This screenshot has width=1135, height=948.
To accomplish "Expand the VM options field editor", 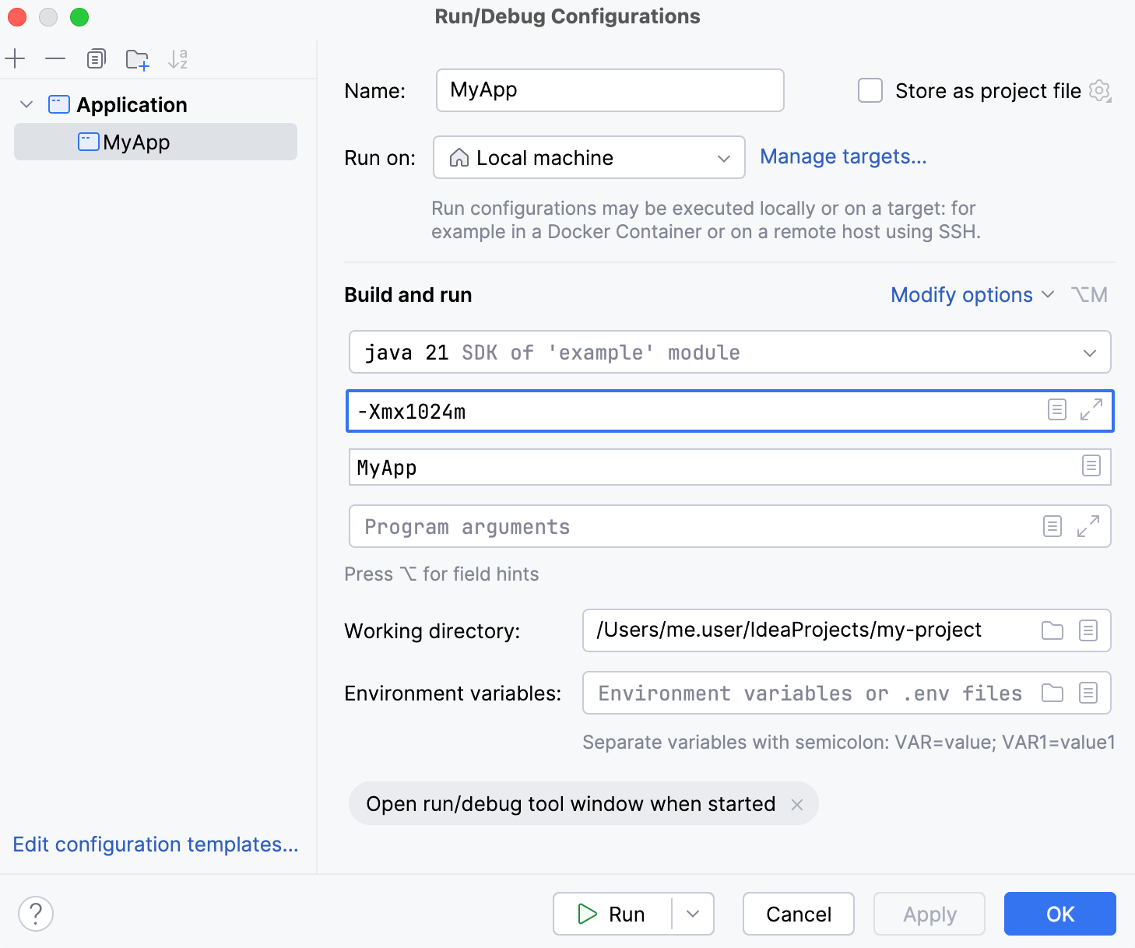I will (x=1092, y=410).
